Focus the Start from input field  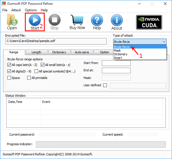[116, 63]
